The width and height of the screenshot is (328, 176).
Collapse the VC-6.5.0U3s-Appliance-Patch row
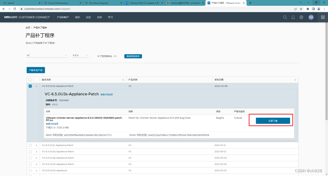(36, 86)
